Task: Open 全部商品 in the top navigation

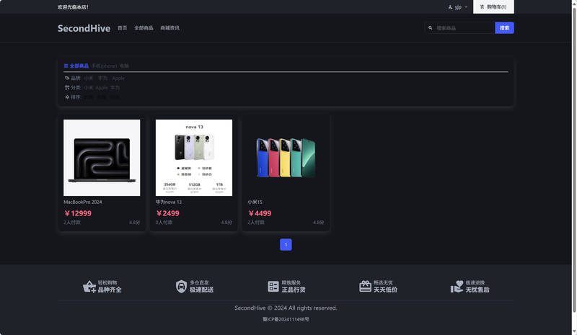Action: pos(144,28)
